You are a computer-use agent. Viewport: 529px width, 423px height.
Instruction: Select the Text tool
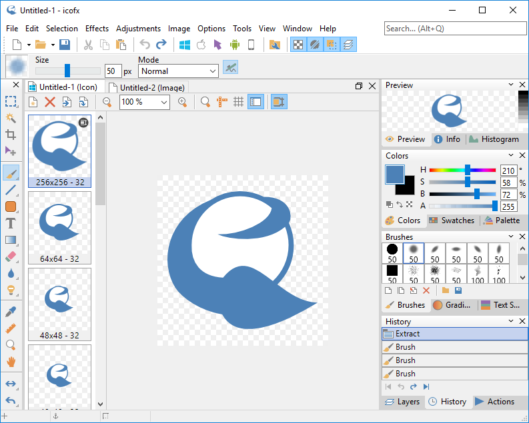11,223
